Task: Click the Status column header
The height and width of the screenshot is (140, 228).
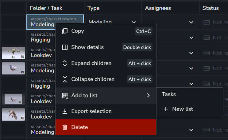Action: (x=211, y=8)
